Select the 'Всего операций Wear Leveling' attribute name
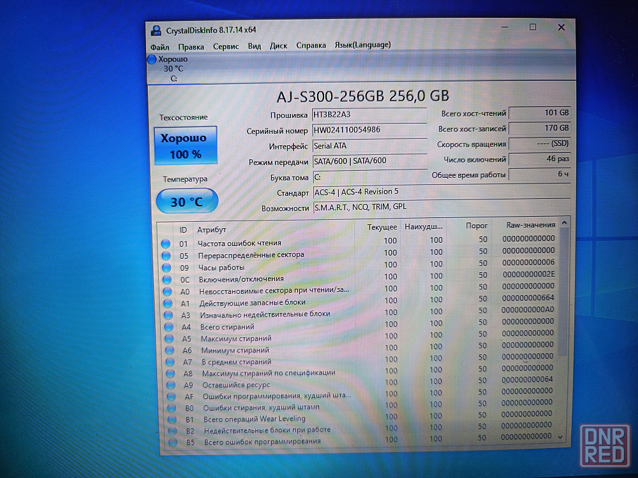 (255, 419)
